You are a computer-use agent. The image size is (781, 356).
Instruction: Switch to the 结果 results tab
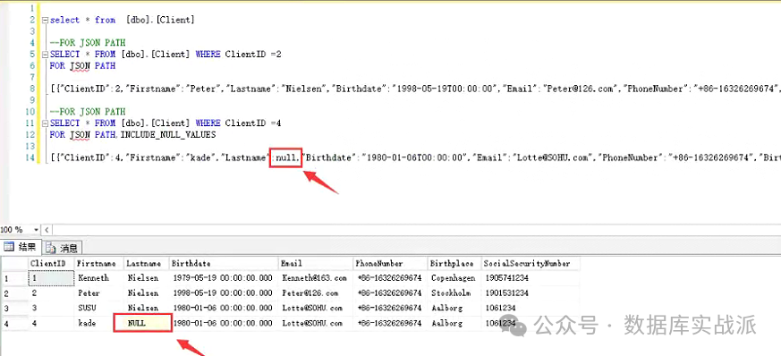21,247
